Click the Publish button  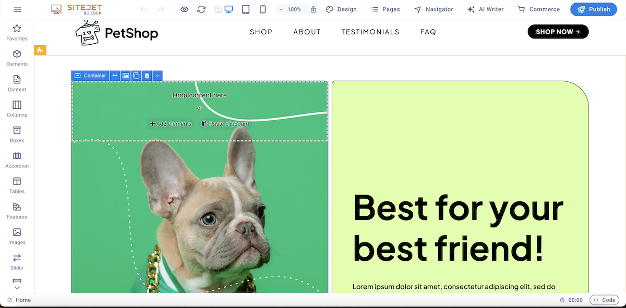tap(594, 9)
